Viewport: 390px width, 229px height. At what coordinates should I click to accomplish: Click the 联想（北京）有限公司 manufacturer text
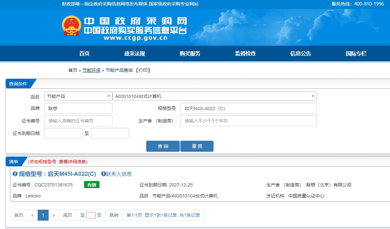tap(329, 185)
